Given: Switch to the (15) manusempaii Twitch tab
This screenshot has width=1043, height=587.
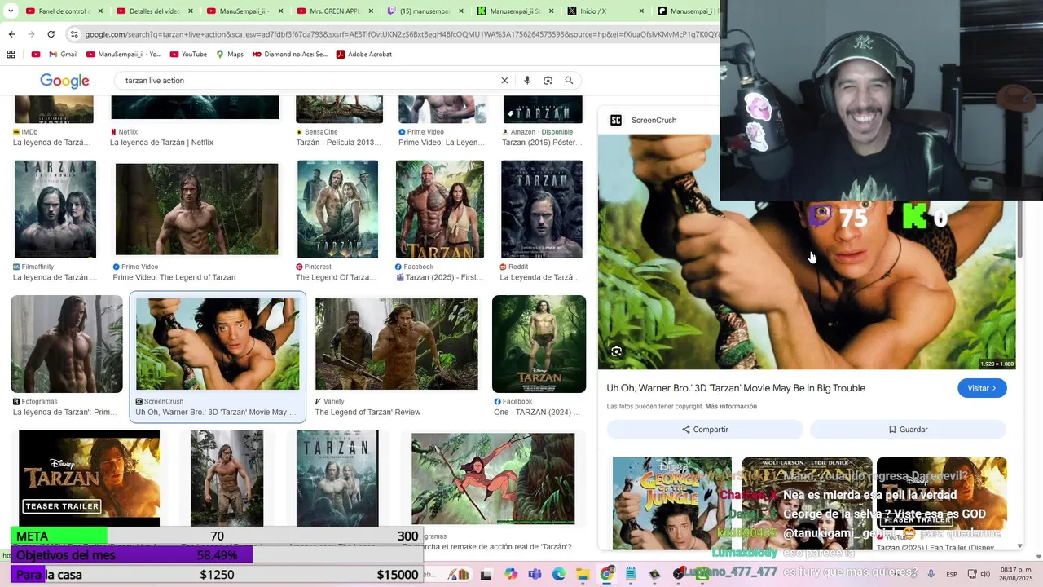Looking at the screenshot, I should tap(426, 11).
